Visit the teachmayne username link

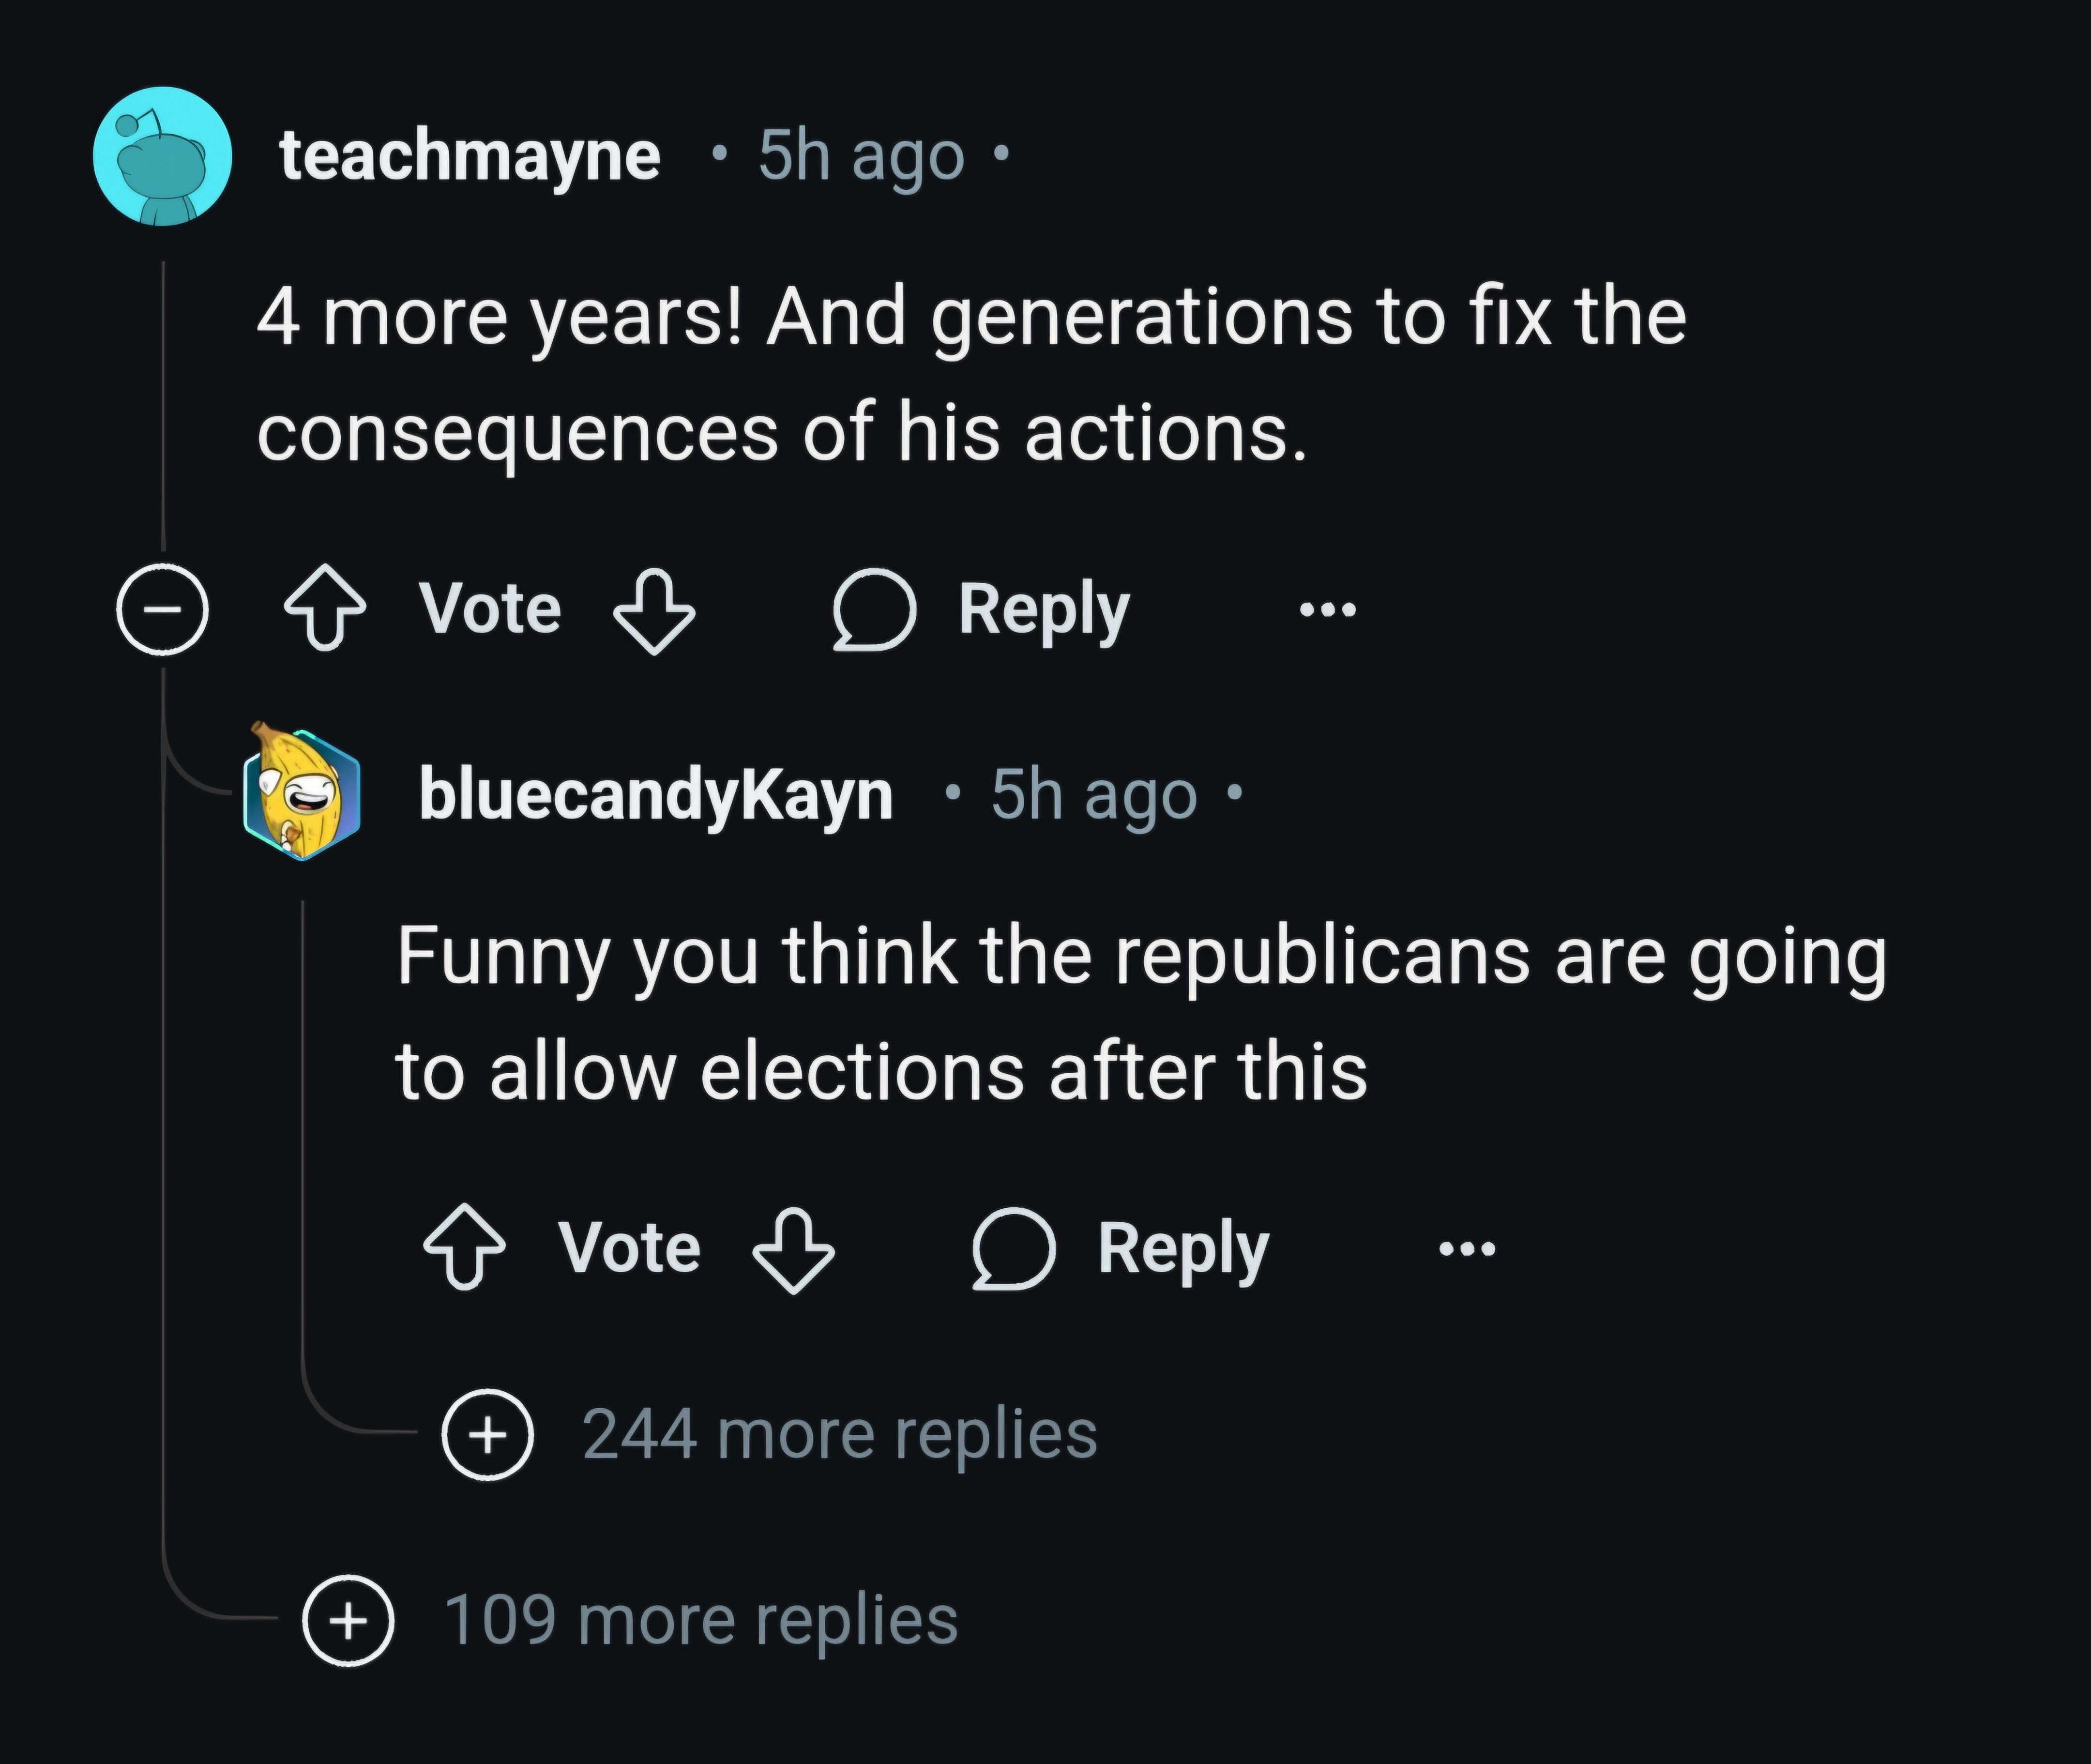pos(470,157)
